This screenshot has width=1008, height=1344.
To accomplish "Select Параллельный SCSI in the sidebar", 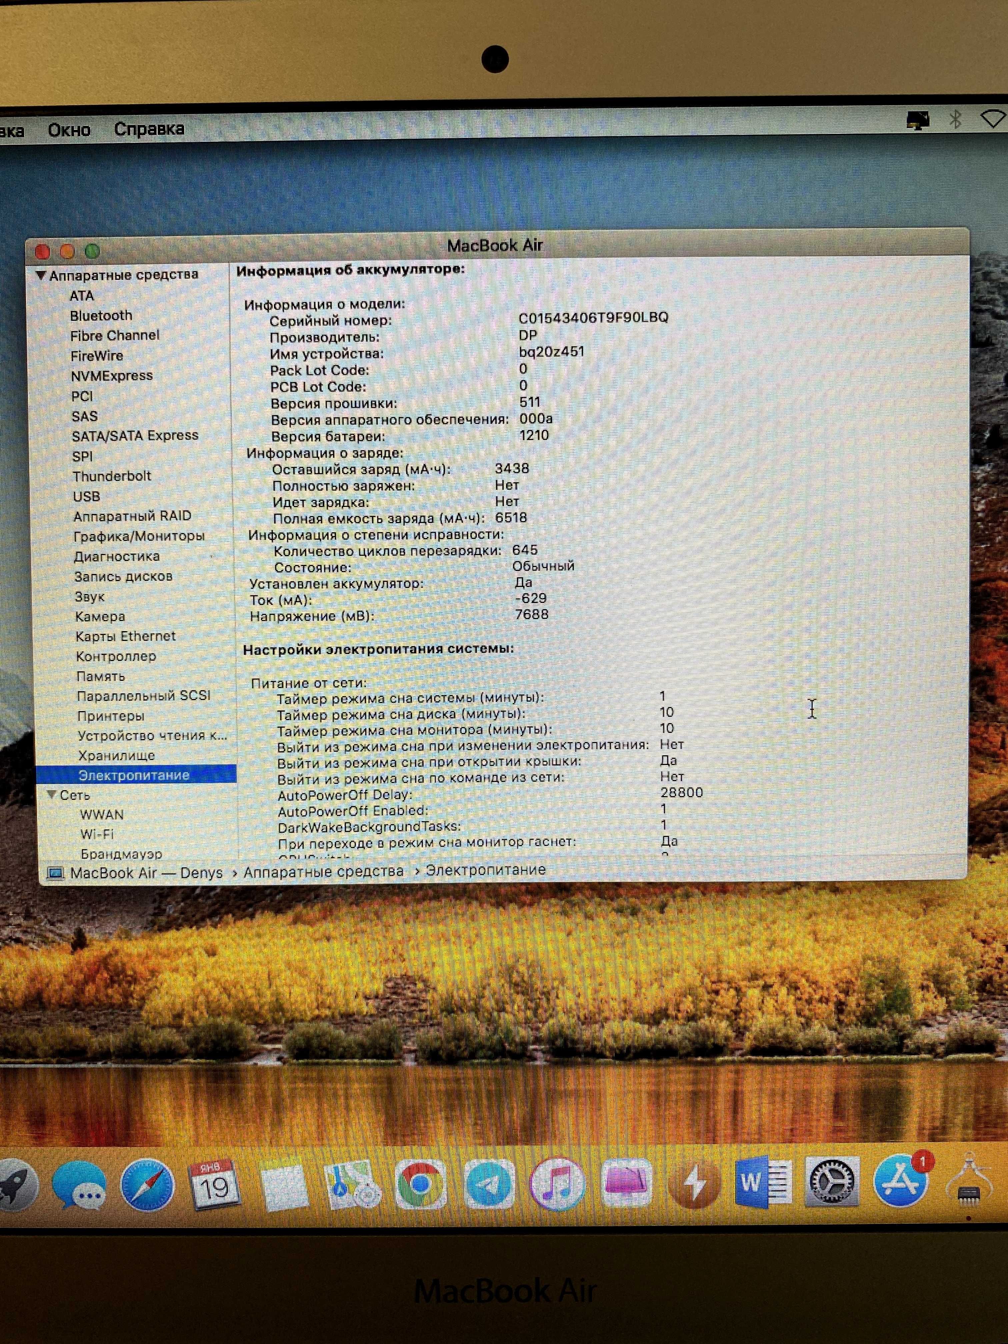I will [x=144, y=696].
